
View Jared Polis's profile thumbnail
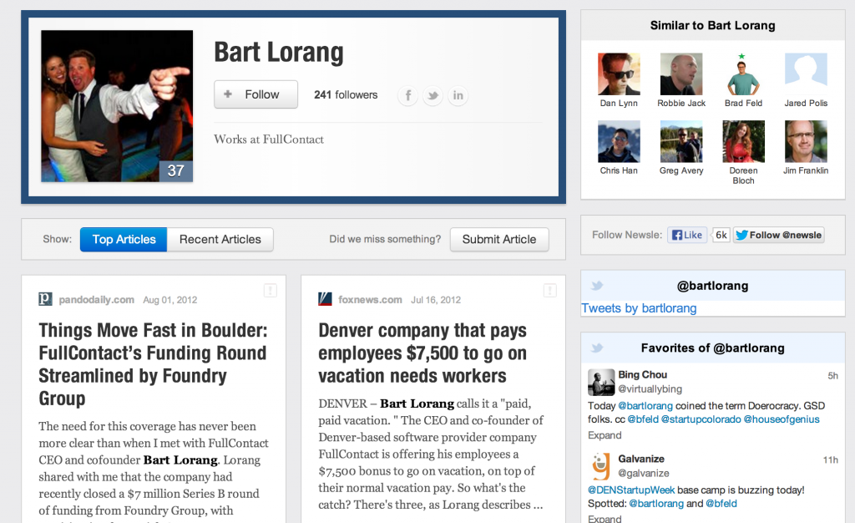806,74
